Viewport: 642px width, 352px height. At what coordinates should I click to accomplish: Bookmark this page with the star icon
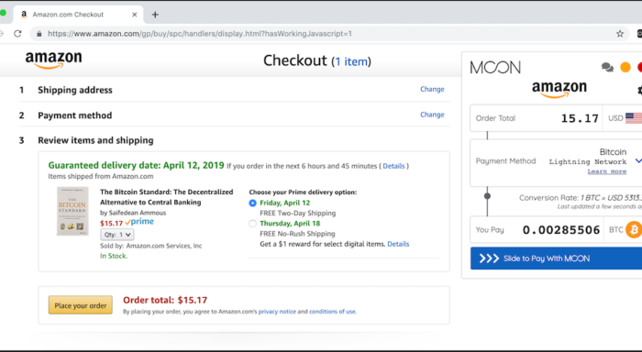(x=620, y=34)
